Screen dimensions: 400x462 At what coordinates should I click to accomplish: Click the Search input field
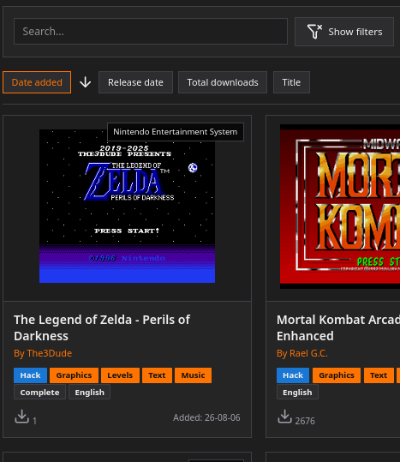tap(151, 31)
